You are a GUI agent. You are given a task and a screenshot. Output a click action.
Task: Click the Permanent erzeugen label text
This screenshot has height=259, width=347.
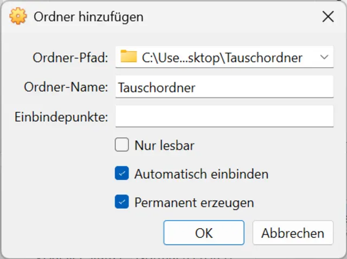point(194,203)
